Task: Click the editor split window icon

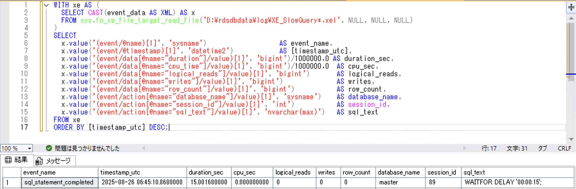Action: [x=571, y=7]
